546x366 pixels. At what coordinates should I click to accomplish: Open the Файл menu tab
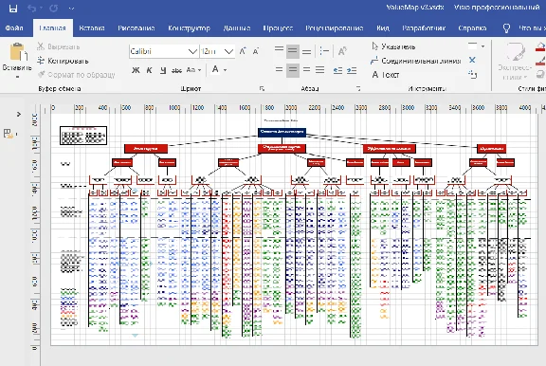click(x=14, y=28)
